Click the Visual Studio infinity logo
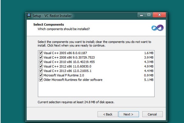184x123 pixels. point(157,28)
